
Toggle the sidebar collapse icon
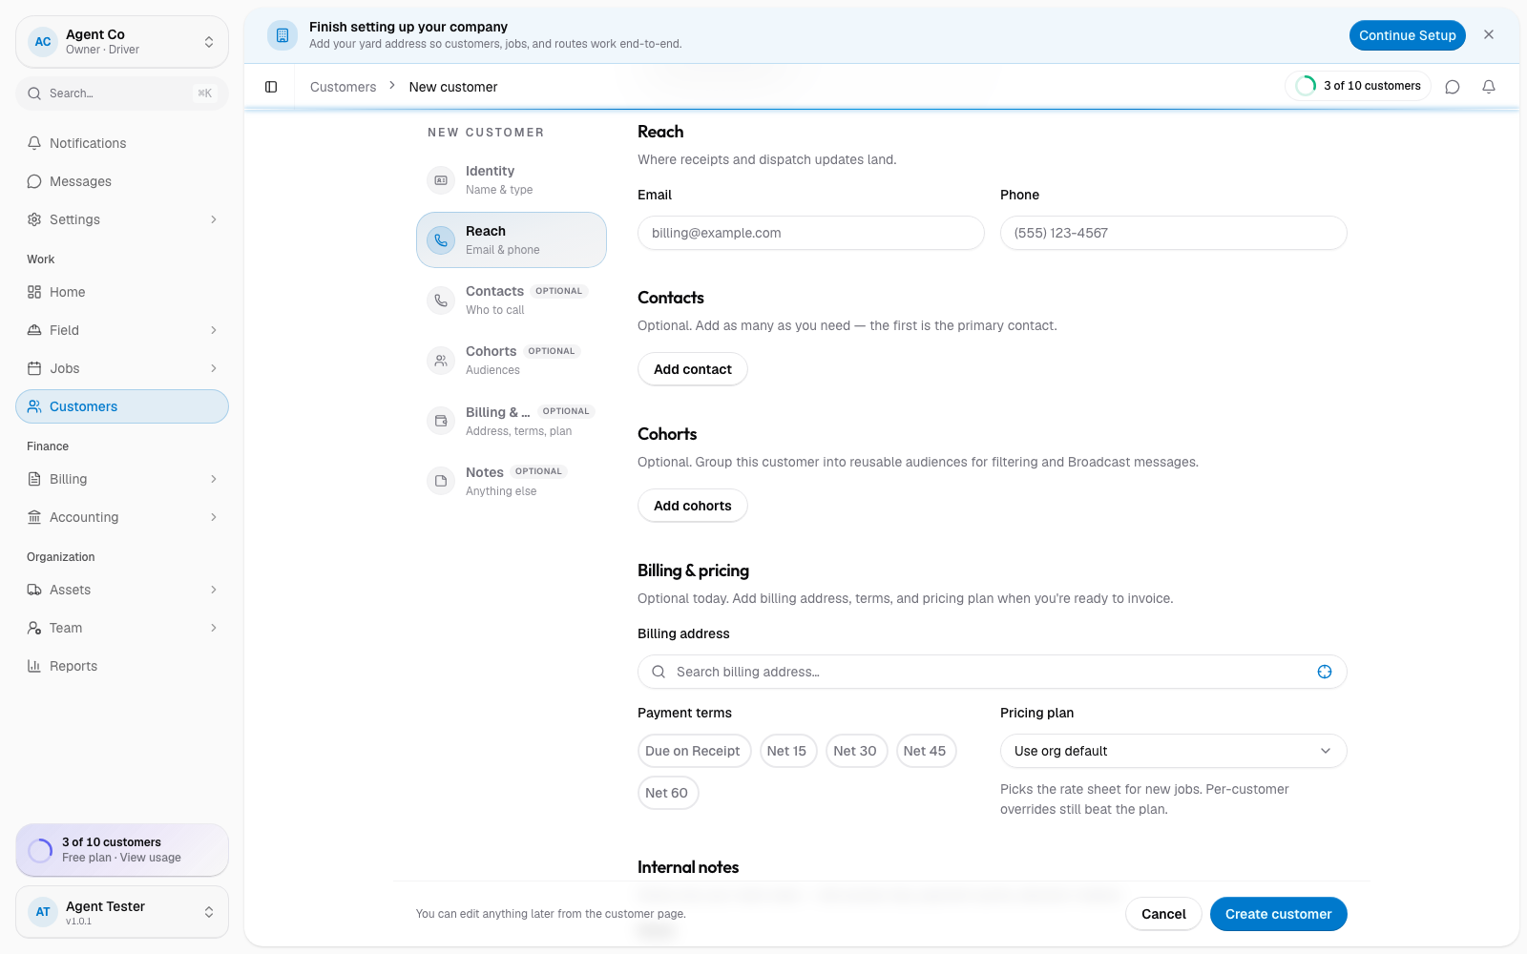click(271, 87)
